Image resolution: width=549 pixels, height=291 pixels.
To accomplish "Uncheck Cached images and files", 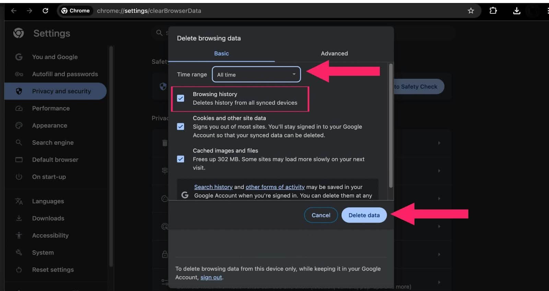I will coord(180,159).
